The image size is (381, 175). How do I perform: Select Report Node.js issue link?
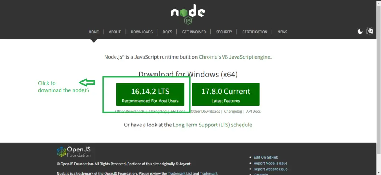pyautogui.click(x=270, y=163)
